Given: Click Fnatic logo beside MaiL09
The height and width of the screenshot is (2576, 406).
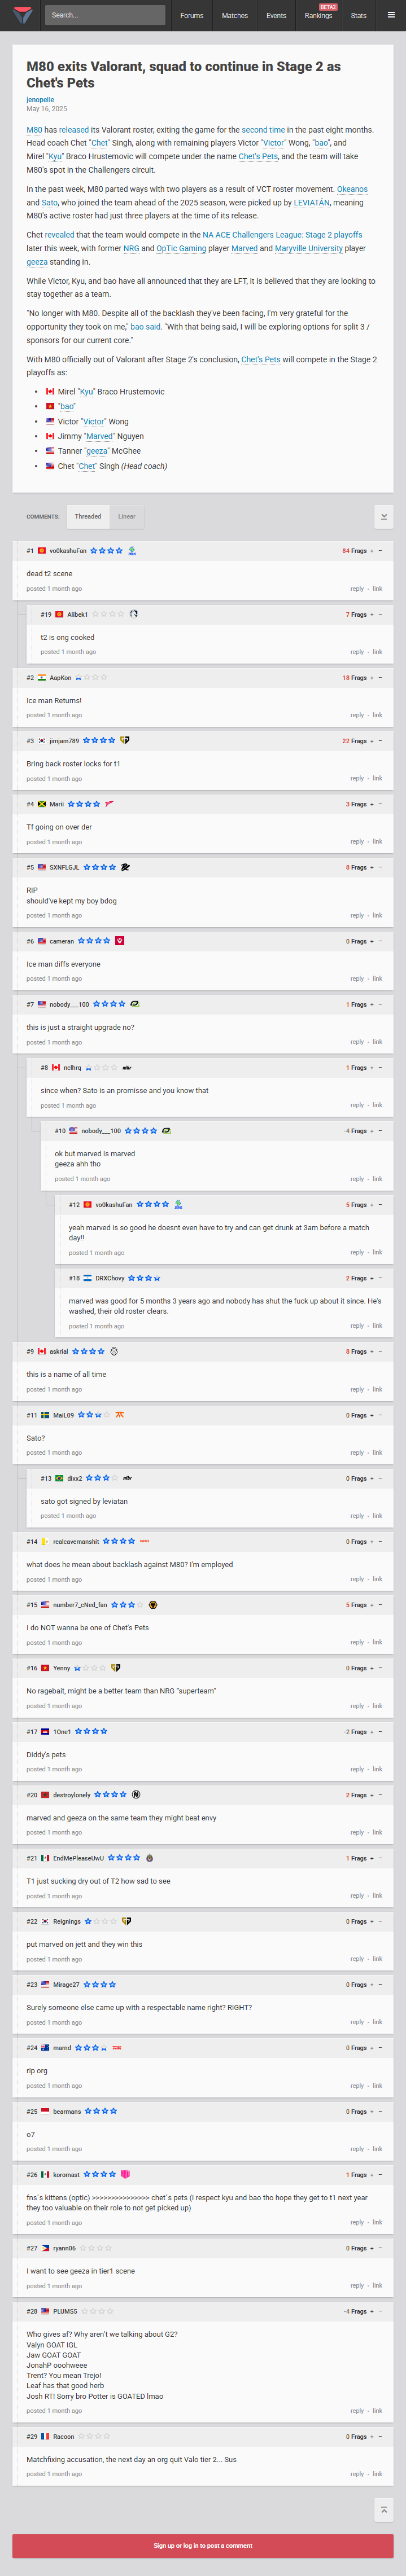Looking at the screenshot, I should click(120, 1415).
